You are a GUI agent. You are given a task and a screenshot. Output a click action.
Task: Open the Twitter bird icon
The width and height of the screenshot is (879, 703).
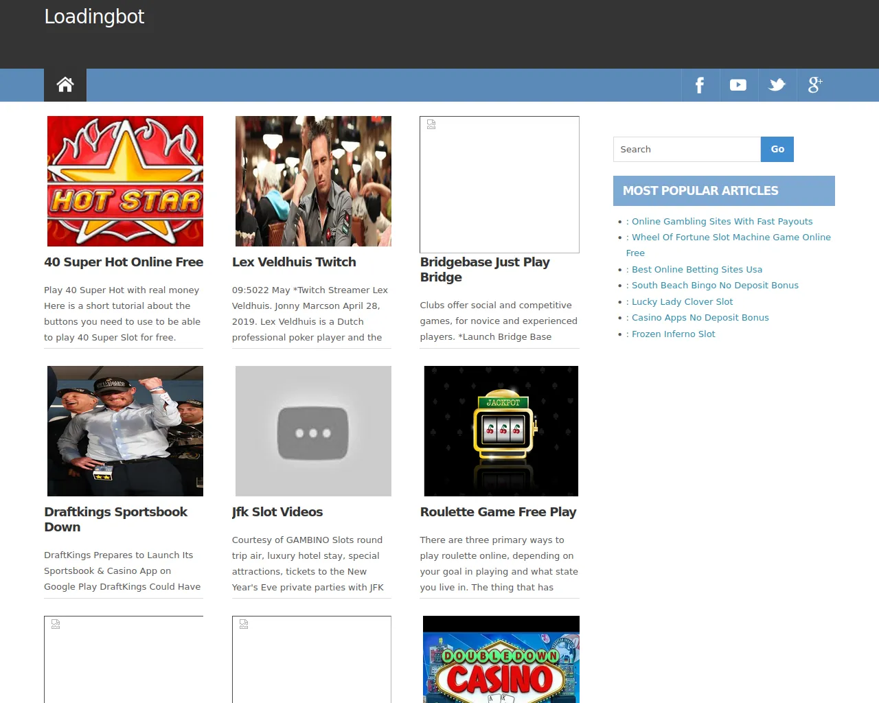tap(777, 85)
